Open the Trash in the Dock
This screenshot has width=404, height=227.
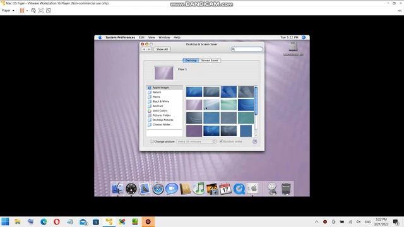286,189
